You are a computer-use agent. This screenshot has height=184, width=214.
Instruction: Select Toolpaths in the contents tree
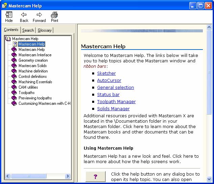[27, 93]
